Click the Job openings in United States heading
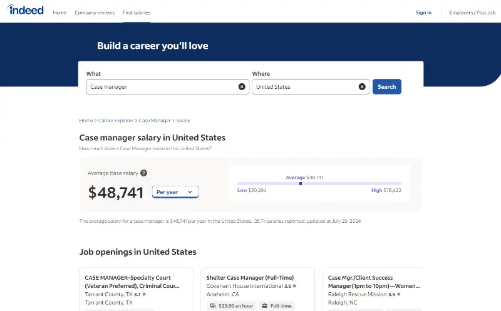This screenshot has height=311, width=501. coord(138,252)
